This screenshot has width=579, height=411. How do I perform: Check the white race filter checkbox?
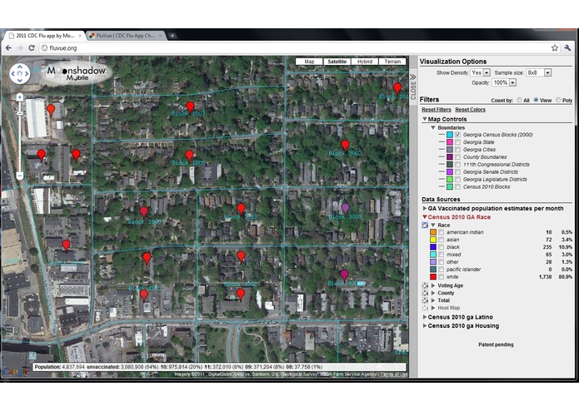tap(441, 276)
